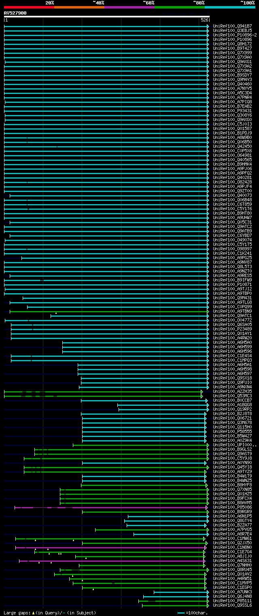
Task: Select label UniRef100_Q8L5T3
Action: click(232, 267)
